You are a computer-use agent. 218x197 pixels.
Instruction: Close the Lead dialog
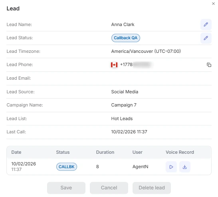click(213, 4)
